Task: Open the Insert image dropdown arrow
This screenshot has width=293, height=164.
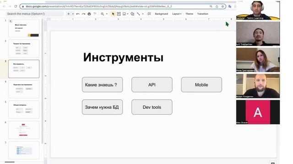Action: click(128, 14)
